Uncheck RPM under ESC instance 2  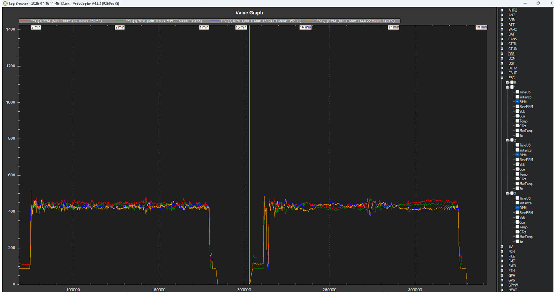tap(518, 155)
